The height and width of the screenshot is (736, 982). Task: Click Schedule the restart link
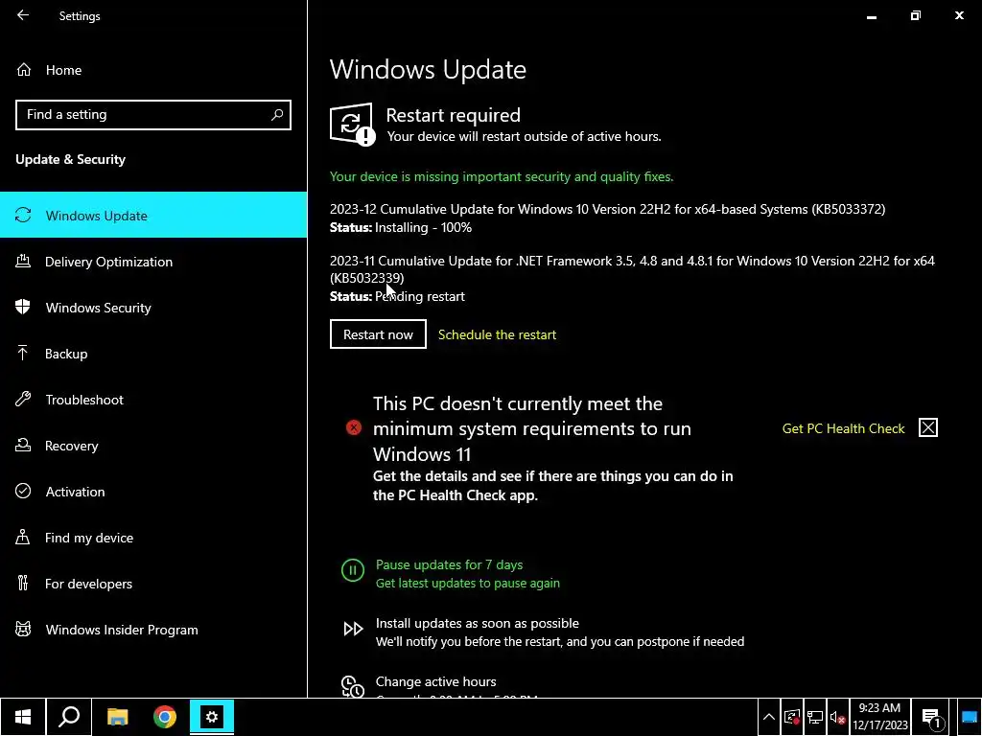pos(498,334)
